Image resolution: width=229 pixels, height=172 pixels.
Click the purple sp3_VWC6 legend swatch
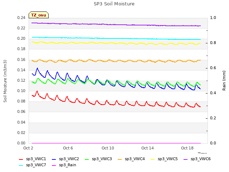185,159
